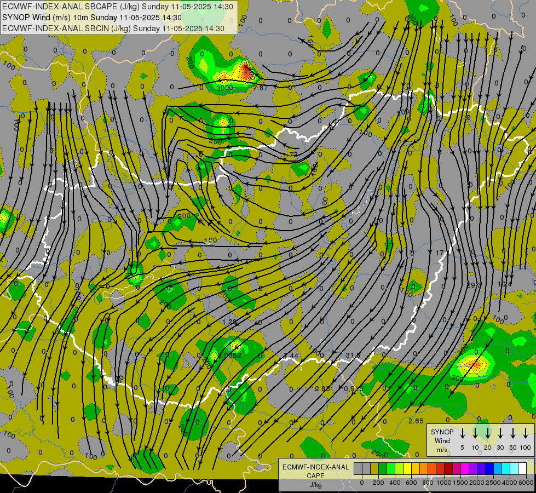The height and width of the screenshot is (493, 536).
Task: Click the 1500 tick label on CAPE scale
Action: (460, 483)
